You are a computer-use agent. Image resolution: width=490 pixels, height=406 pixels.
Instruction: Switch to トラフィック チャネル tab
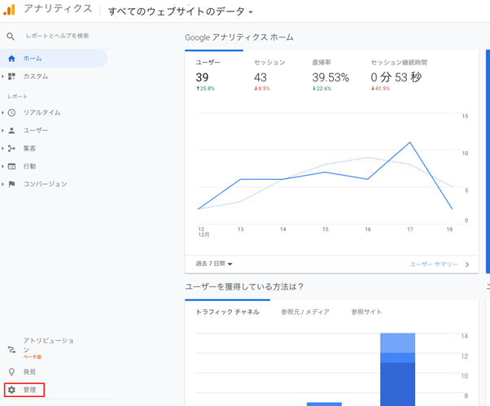point(228,312)
